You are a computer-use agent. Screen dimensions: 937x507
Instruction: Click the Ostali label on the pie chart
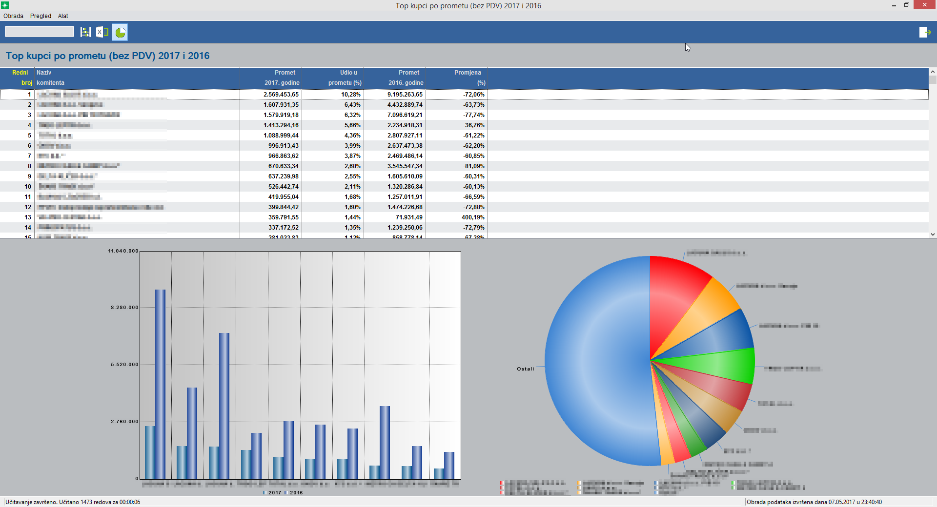click(x=526, y=369)
